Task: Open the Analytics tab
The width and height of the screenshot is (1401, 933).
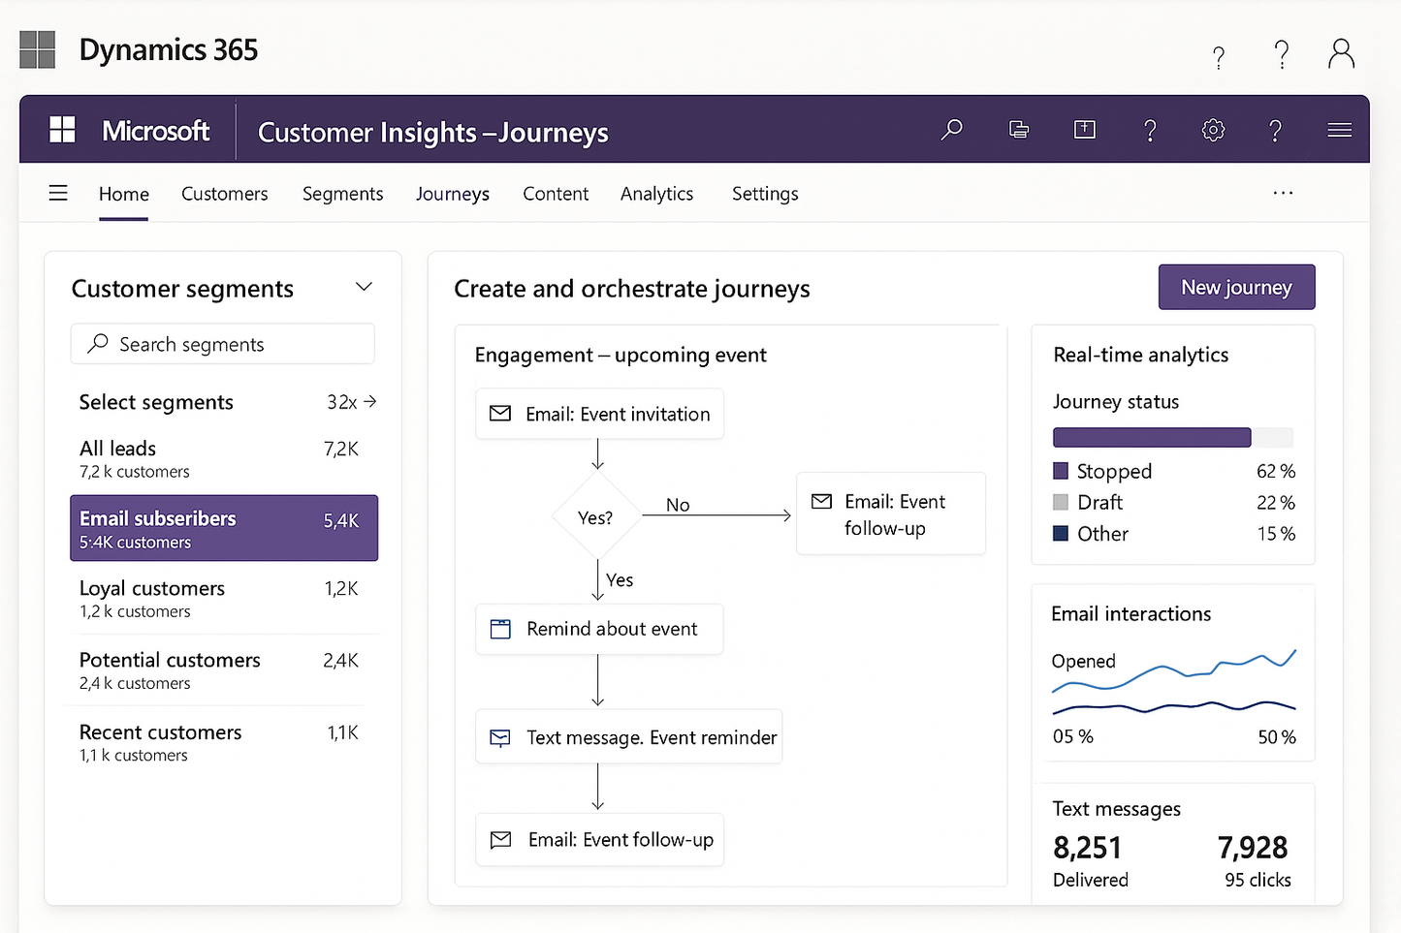Action: [x=656, y=194]
